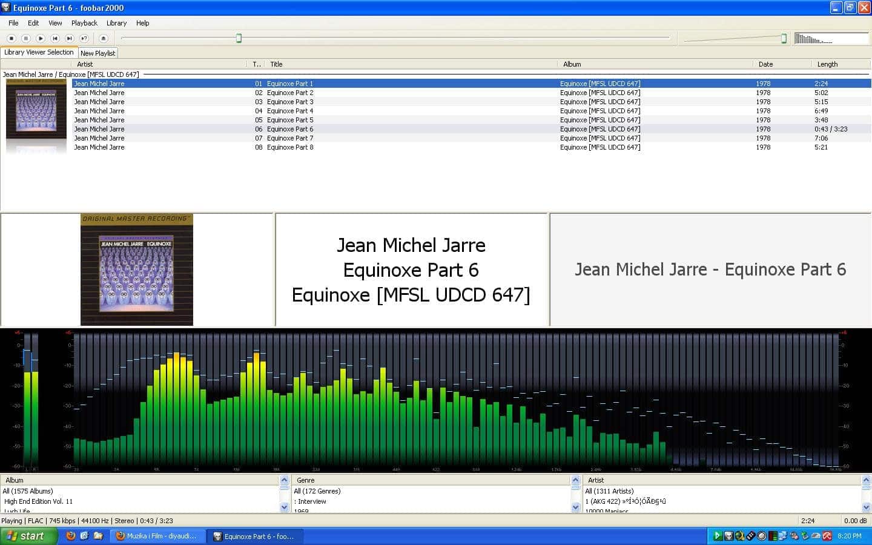The width and height of the screenshot is (872, 545).
Task: Click the Album list scroll-up arrow
Action: (285, 480)
